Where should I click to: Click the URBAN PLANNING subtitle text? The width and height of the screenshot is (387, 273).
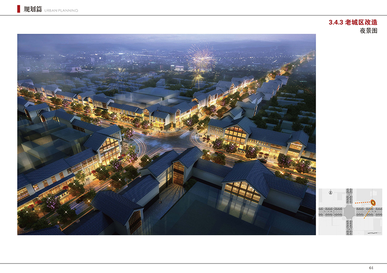click(x=61, y=10)
